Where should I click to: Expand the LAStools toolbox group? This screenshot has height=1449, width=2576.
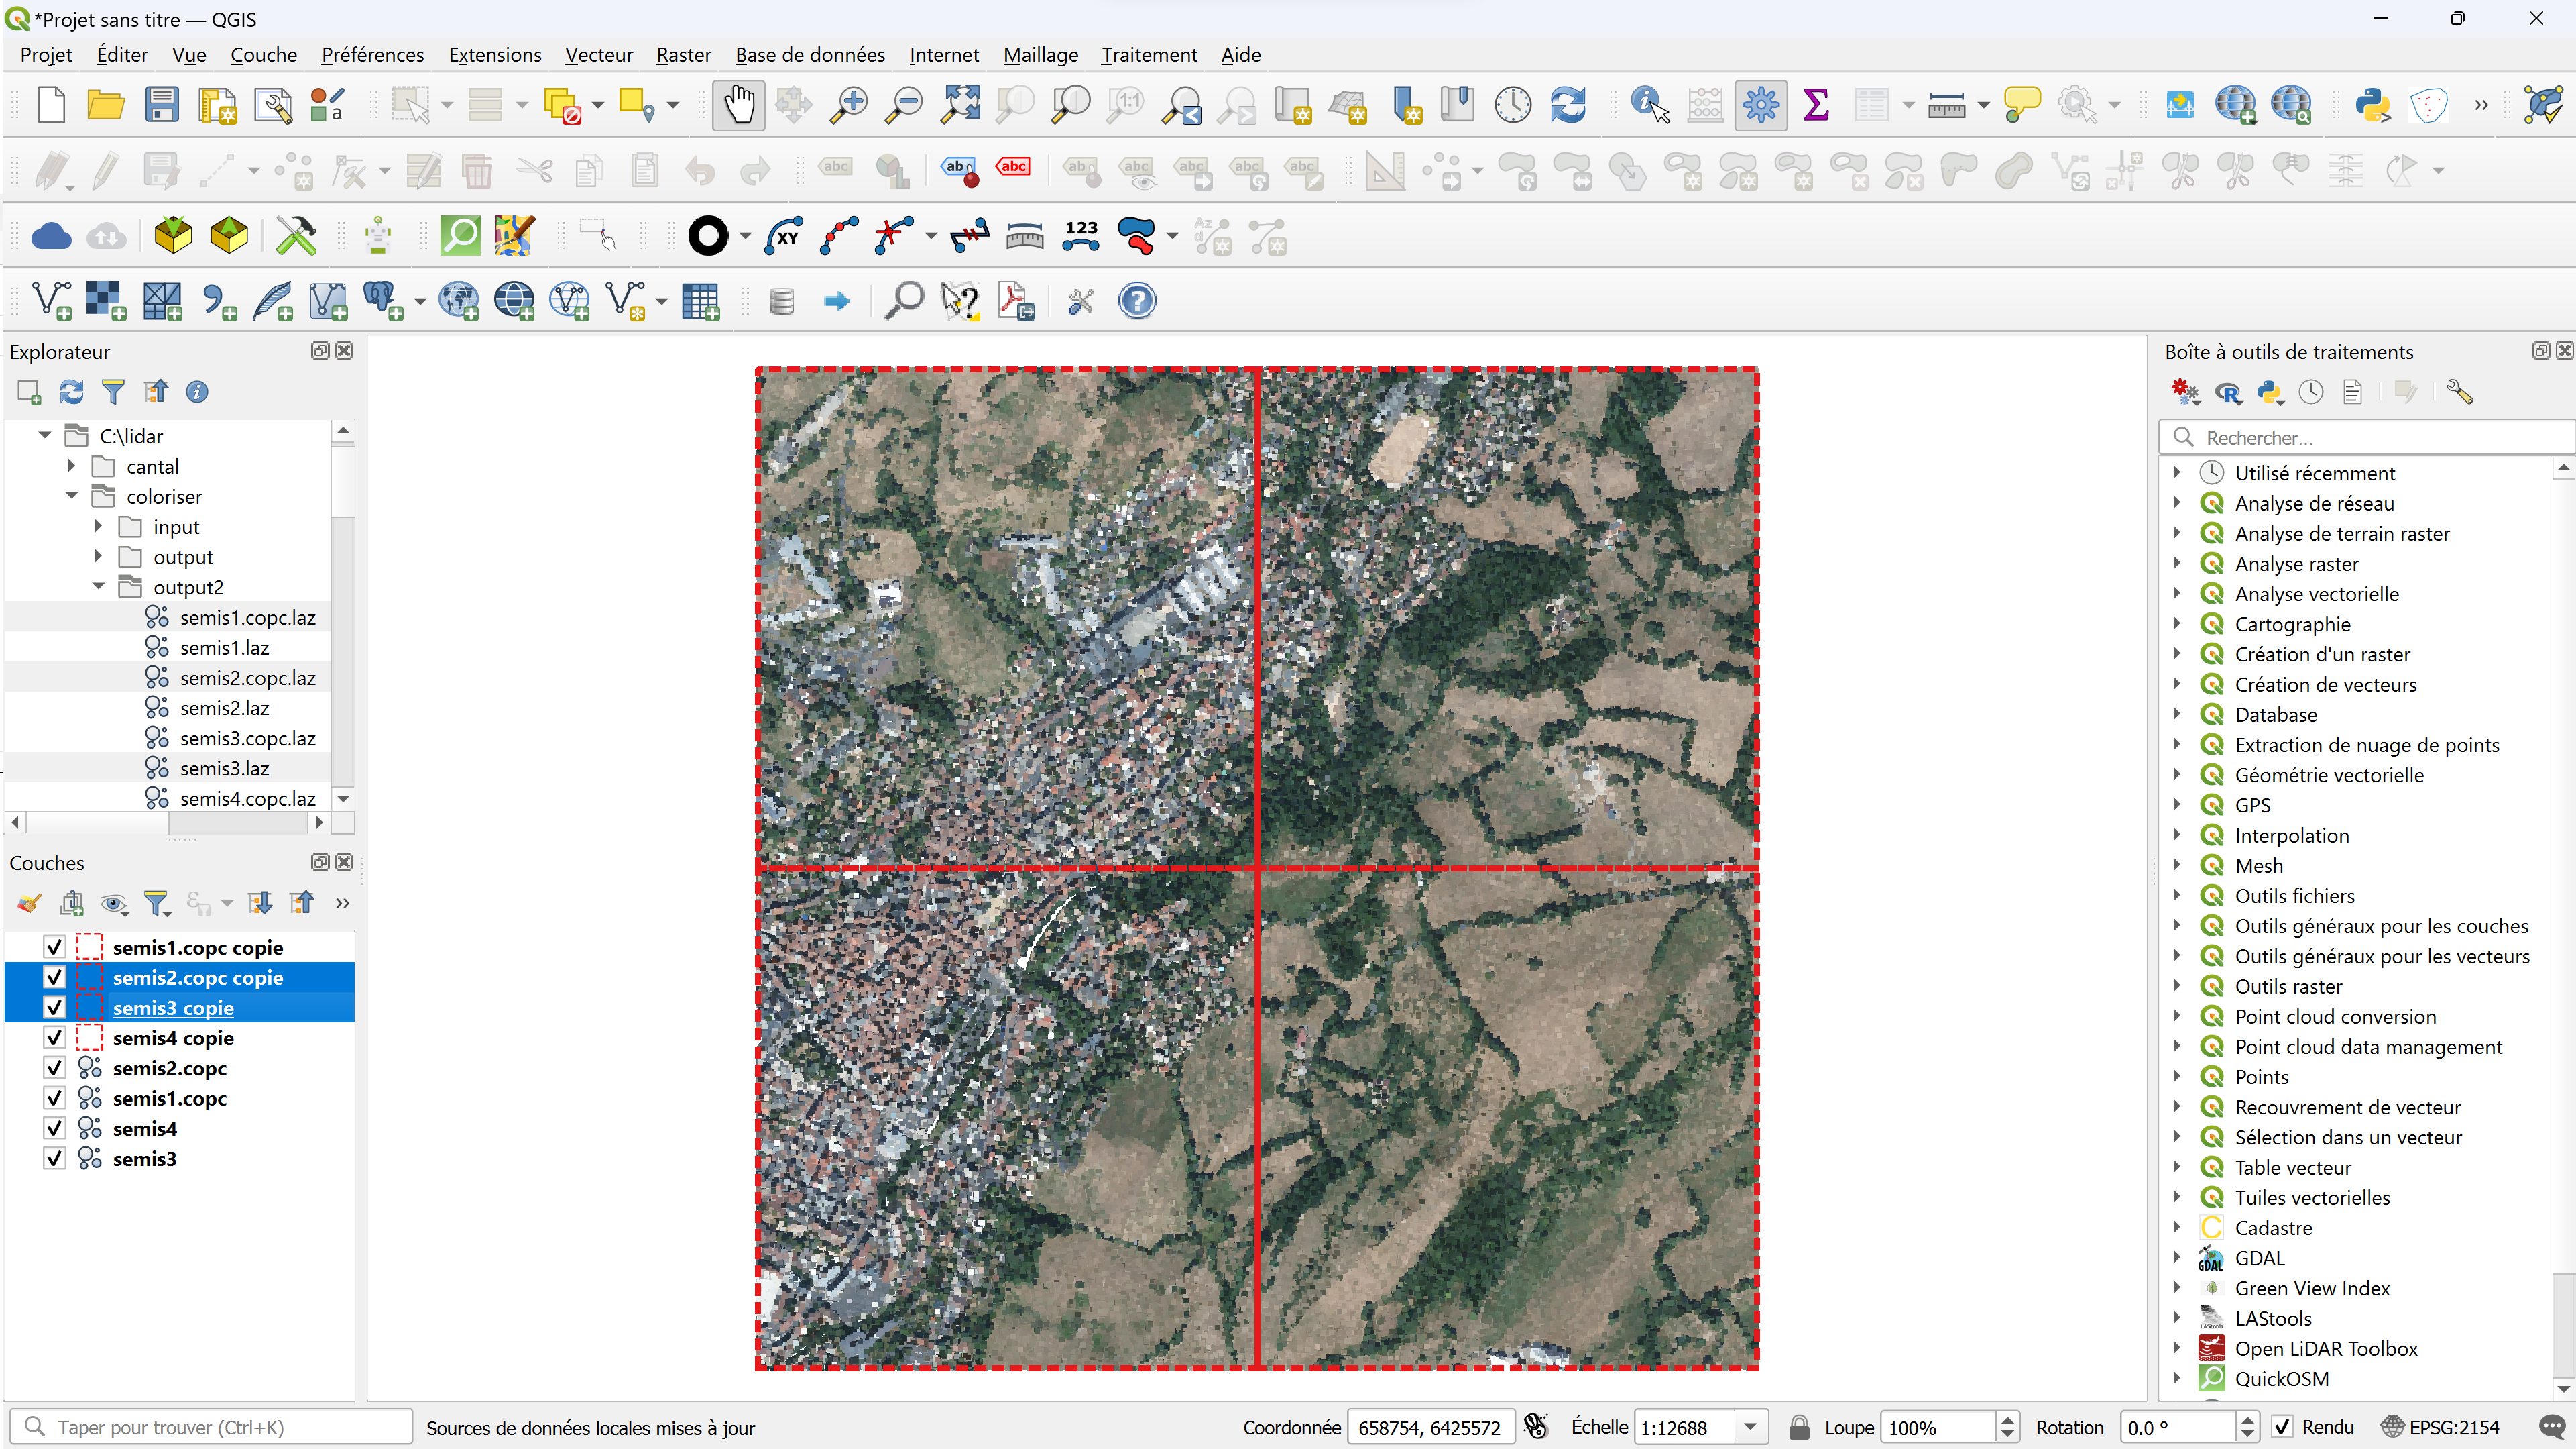point(2177,1318)
